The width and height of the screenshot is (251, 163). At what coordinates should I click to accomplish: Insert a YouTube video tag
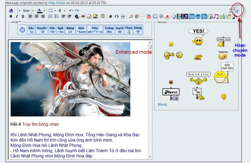pyautogui.click(x=149, y=16)
